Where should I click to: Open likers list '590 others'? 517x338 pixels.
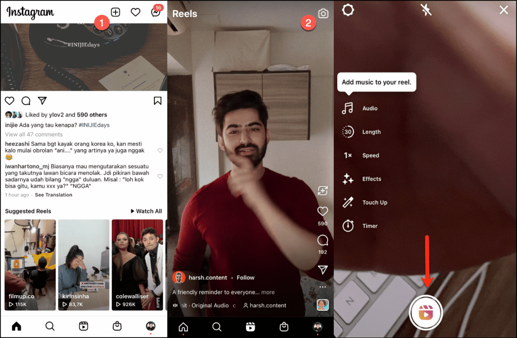(92, 115)
